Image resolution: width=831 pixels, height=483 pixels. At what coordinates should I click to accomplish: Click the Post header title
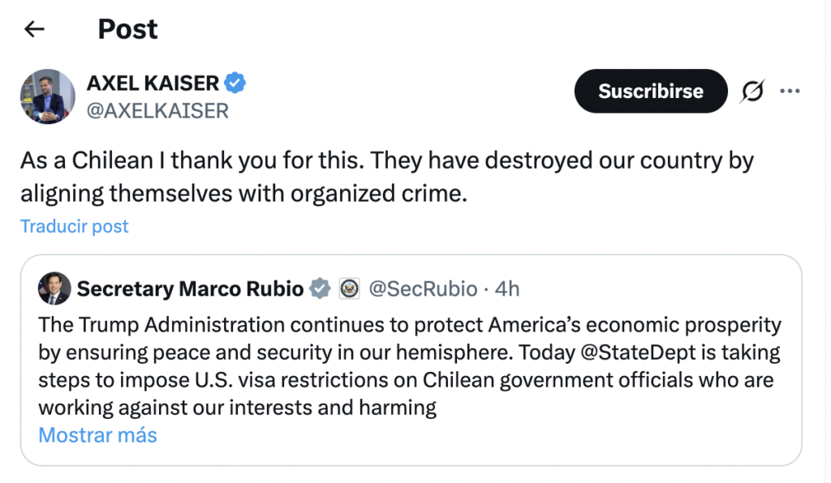pos(127,30)
